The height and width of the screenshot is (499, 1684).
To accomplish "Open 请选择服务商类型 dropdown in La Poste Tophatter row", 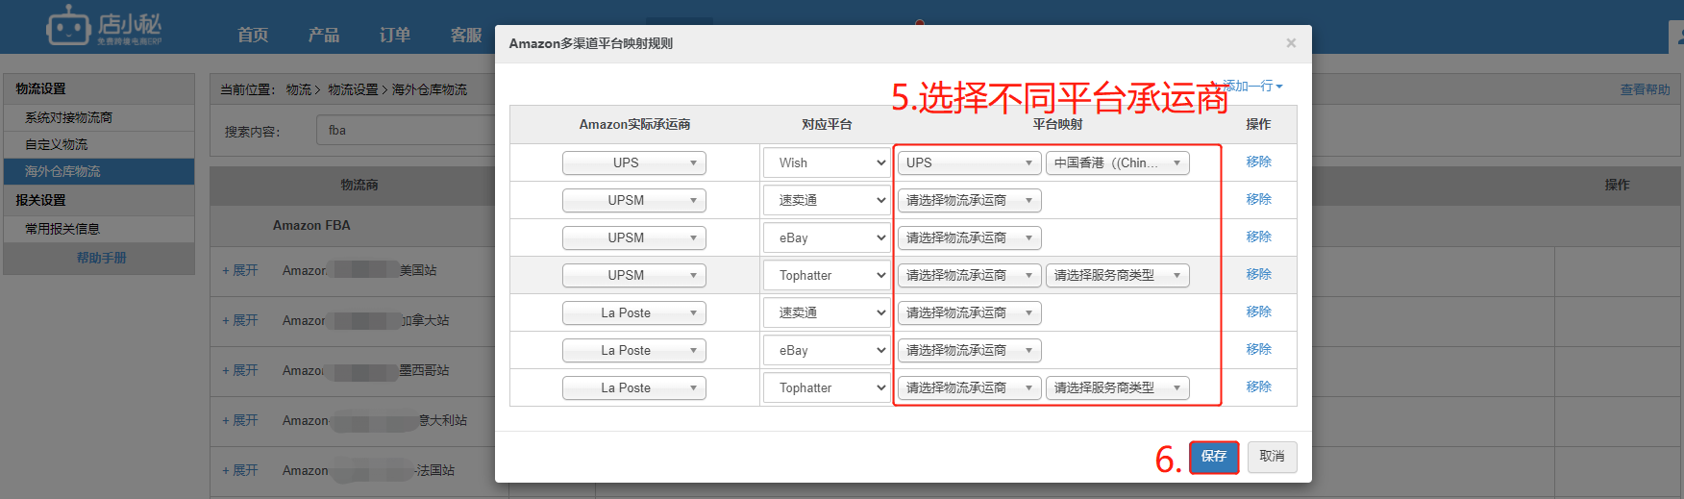I will coord(1118,387).
